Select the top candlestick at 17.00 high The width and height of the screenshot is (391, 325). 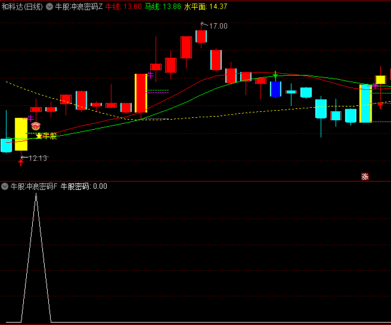tap(201, 36)
